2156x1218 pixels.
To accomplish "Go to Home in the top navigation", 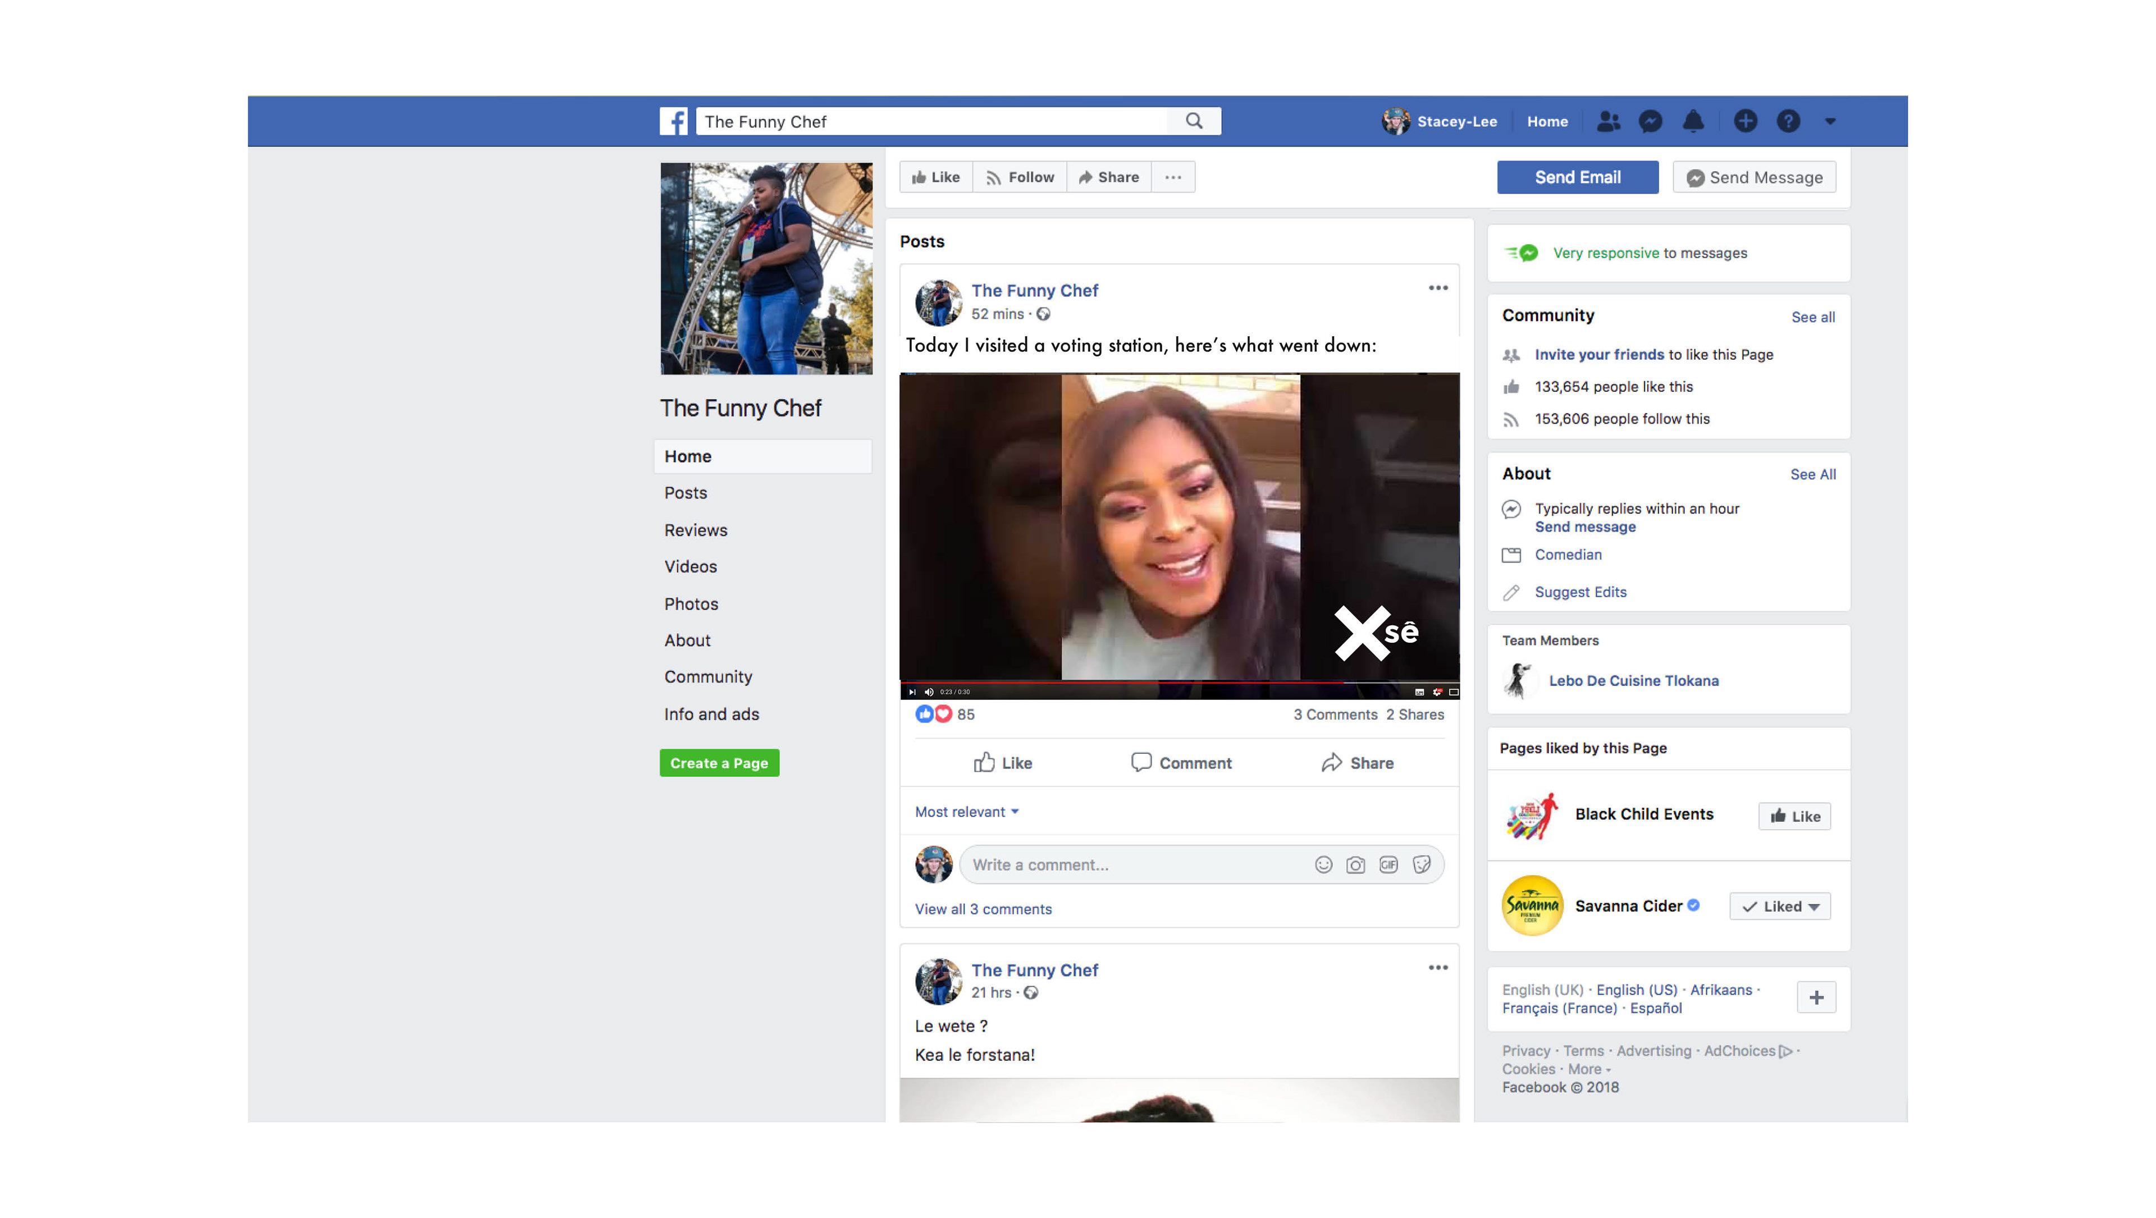I will click(x=1547, y=121).
